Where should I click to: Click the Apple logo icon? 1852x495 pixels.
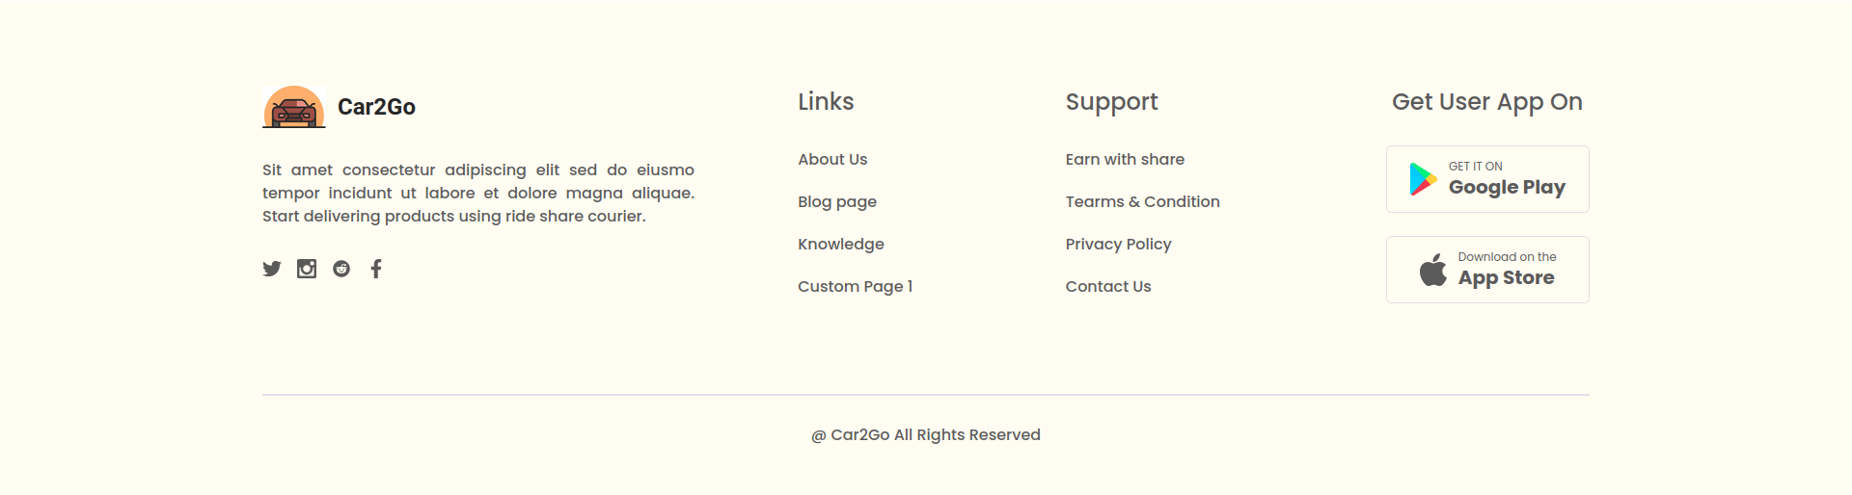[1433, 270]
